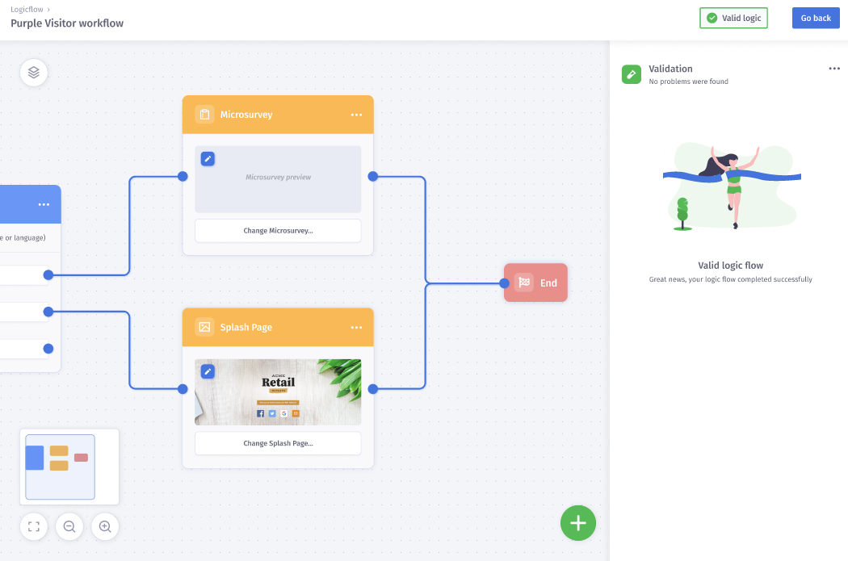
Task: Click the Valid logic status badge
Action: [733, 18]
